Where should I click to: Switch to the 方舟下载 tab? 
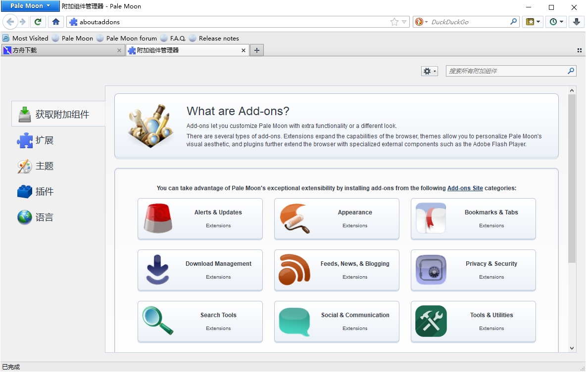pyautogui.click(x=59, y=50)
